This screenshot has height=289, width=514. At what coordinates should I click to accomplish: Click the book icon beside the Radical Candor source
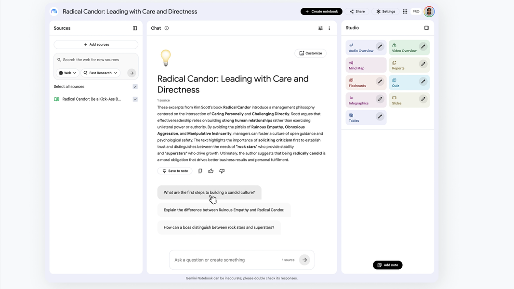(x=57, y=99)
